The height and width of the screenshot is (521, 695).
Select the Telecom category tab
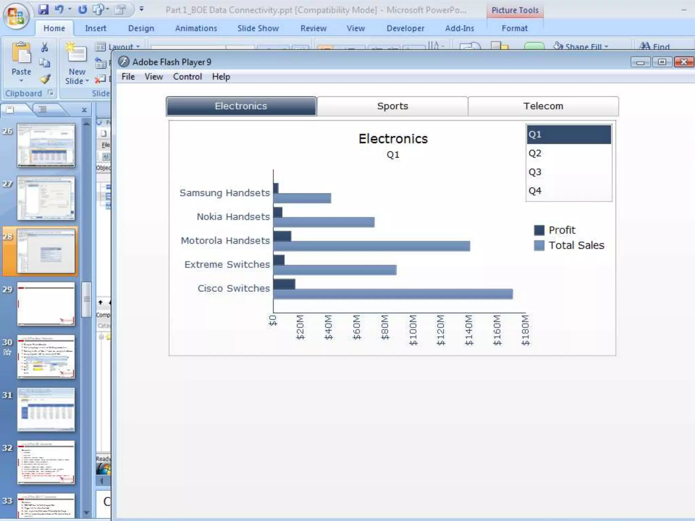(x=543, y=106)
